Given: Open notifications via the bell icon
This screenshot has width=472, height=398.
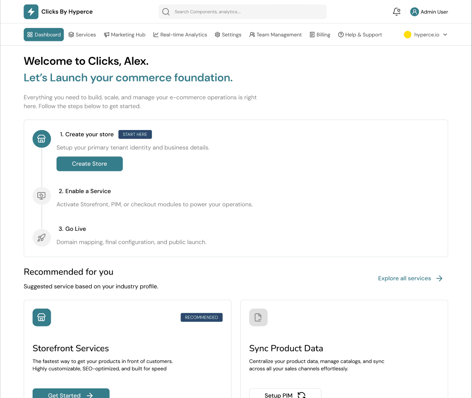Looking at the screenshot, I should tap(396, 12).
